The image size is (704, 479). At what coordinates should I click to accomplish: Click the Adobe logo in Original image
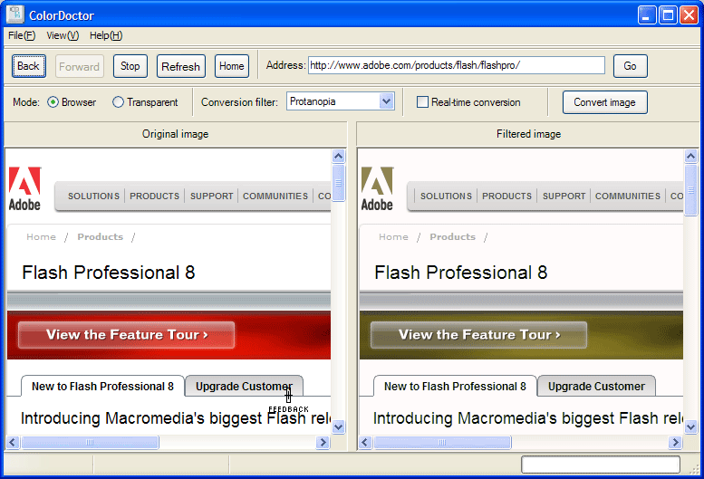(24, 189)
